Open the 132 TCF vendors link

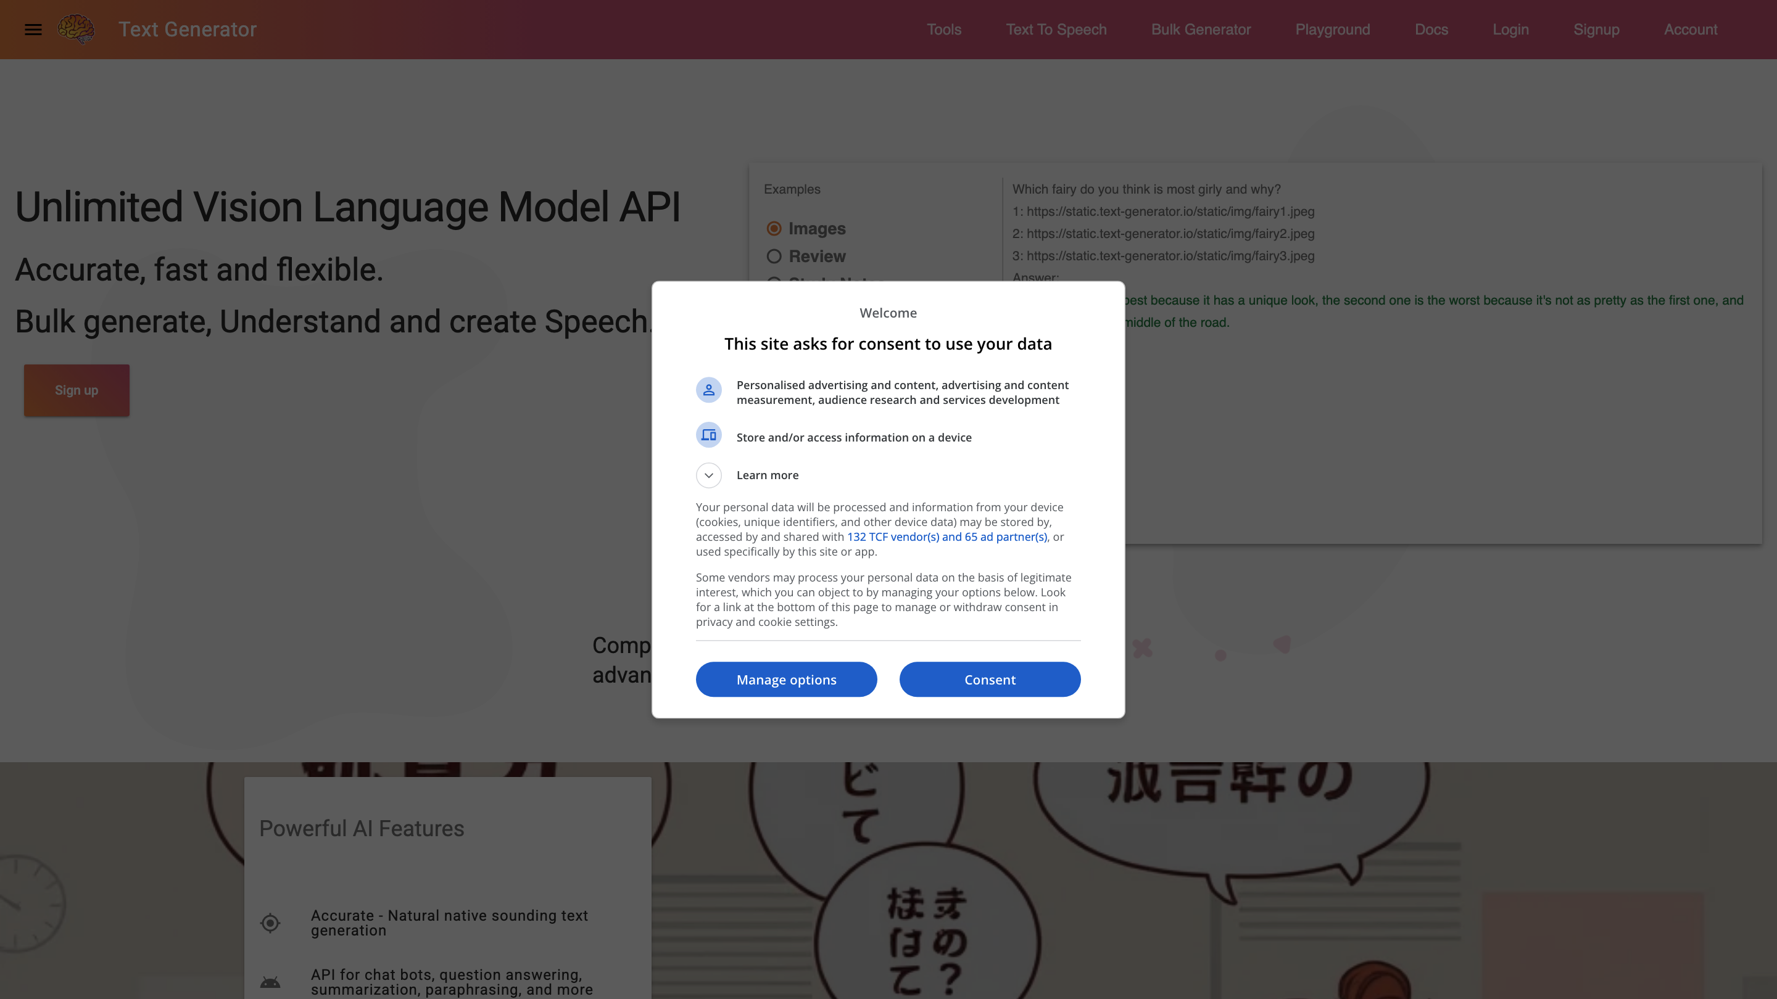948,536
